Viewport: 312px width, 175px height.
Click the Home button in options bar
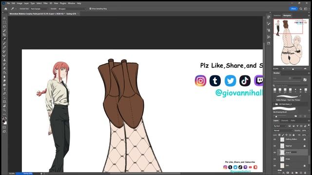[5, 9]
